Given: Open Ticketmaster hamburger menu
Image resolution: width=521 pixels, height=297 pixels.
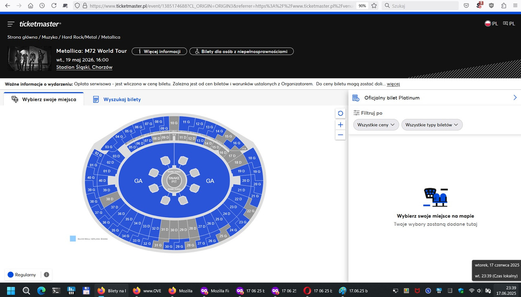Looking at the screenshot, I should [x=11, y=24].
